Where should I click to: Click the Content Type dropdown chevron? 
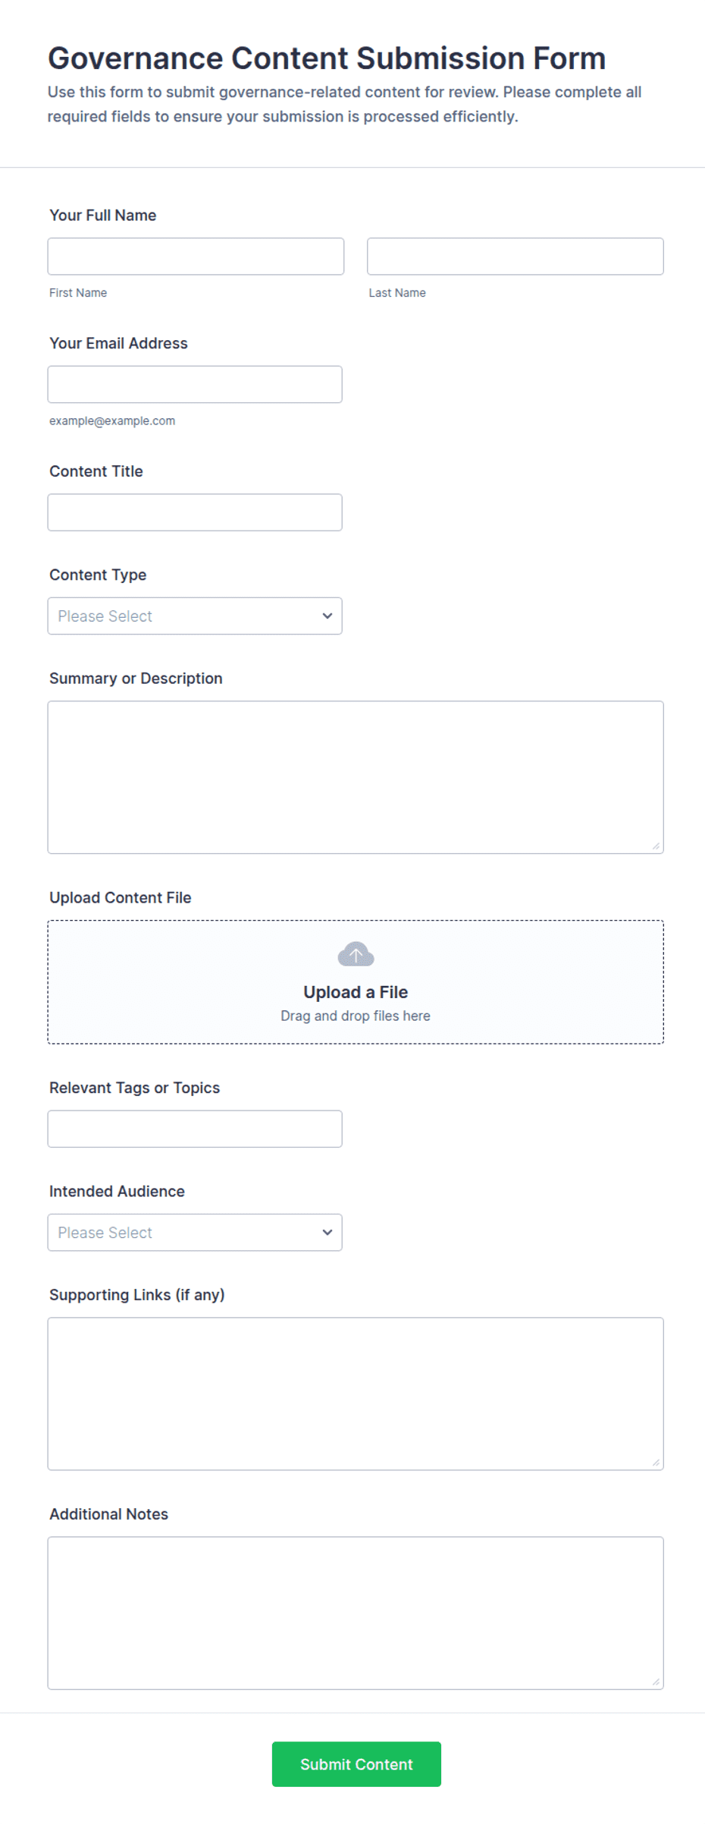327,616
